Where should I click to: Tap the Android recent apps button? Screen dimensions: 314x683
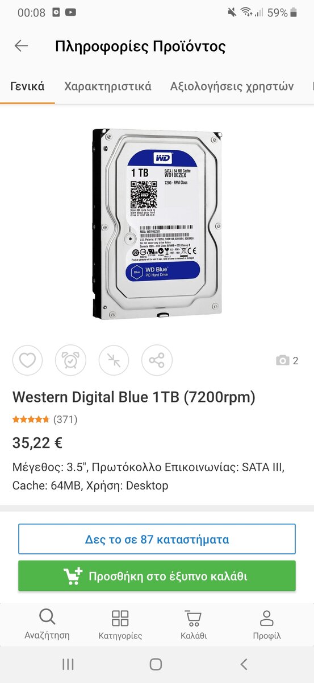click(68, 664)
